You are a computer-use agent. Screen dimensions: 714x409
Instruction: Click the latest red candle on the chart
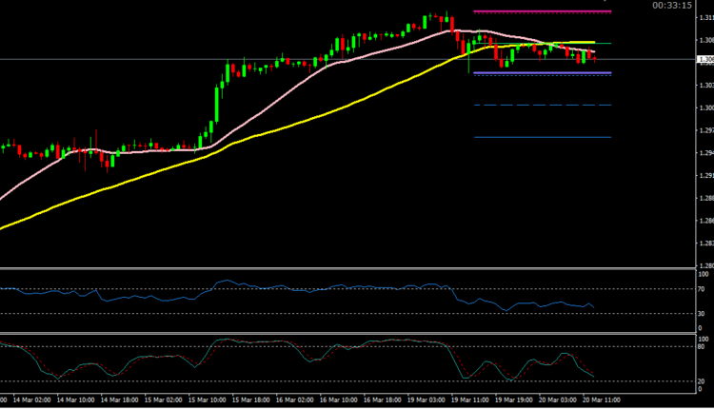[x=595, y=58]
